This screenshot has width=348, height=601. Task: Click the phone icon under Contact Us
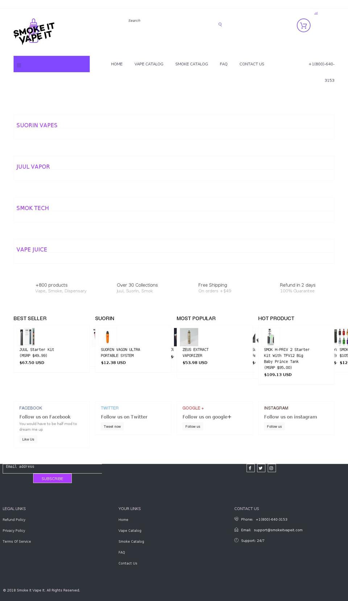click(x=236, y=519)
